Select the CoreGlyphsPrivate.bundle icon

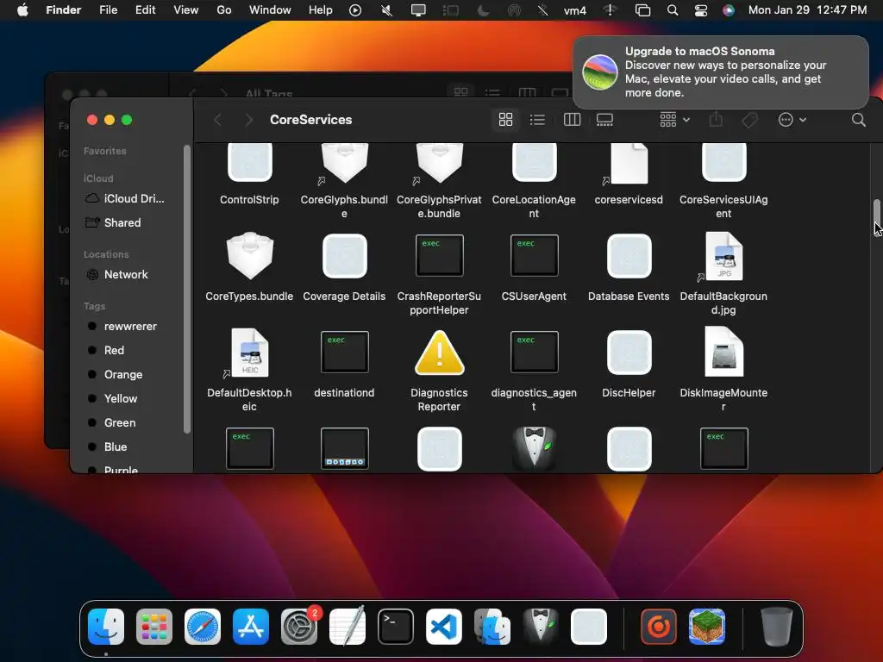[x=439, y=163]
